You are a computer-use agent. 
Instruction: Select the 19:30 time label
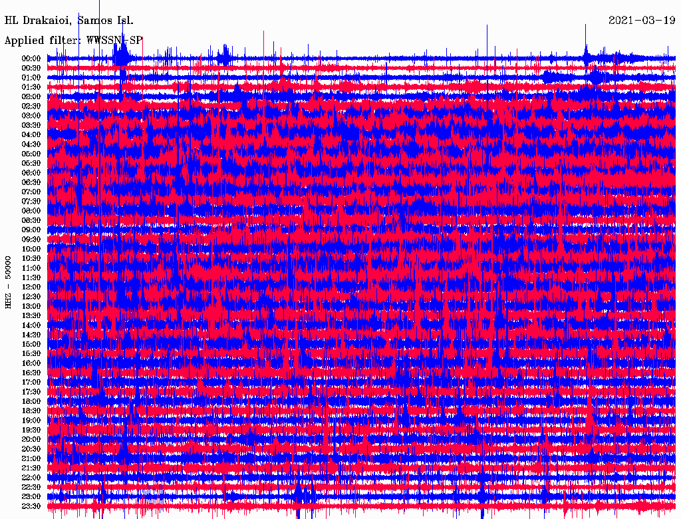pos(31,430)
